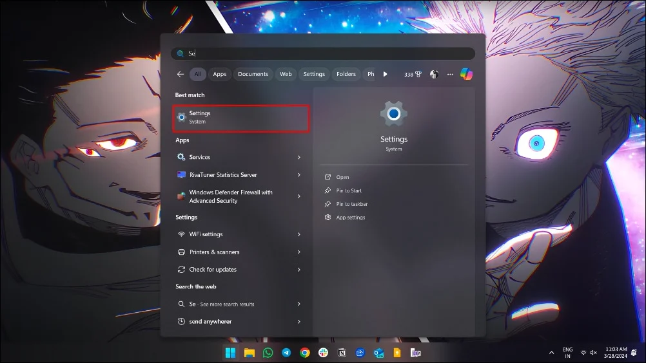Switch to the Settings filter tab
The width and height of the screenshot is (646, 363).
[x=314, y=74]
